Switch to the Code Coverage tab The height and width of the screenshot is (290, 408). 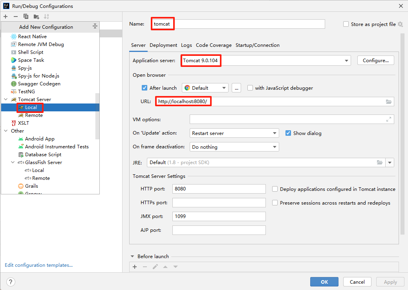214,45
